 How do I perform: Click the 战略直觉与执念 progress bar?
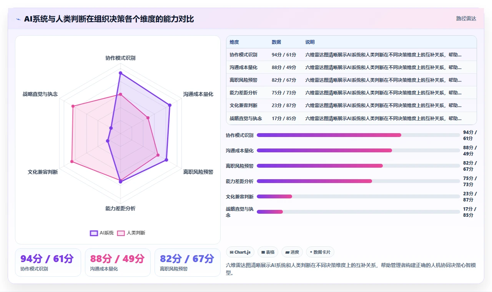[358, 212]
